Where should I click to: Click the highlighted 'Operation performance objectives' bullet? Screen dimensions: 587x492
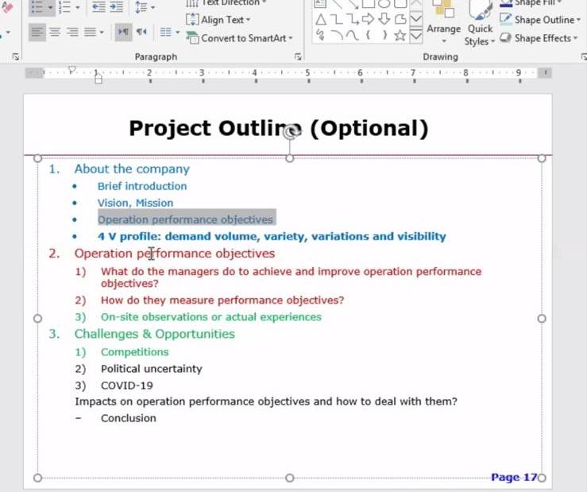click(x=185, y=219)
